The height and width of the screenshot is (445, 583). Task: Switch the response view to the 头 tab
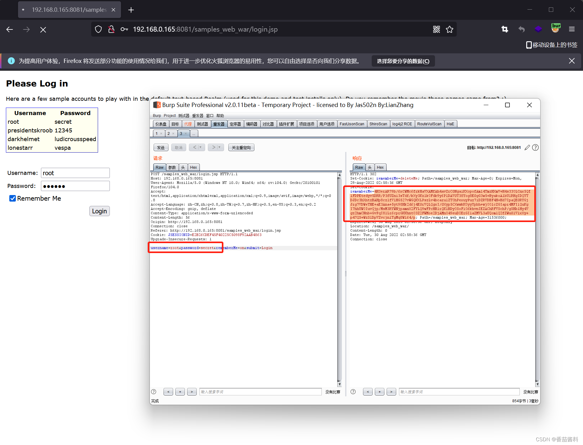coord(370,167)
